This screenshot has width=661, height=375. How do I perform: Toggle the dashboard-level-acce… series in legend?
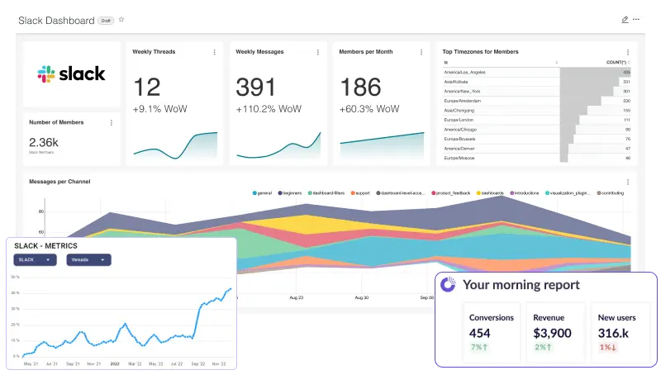400,193
